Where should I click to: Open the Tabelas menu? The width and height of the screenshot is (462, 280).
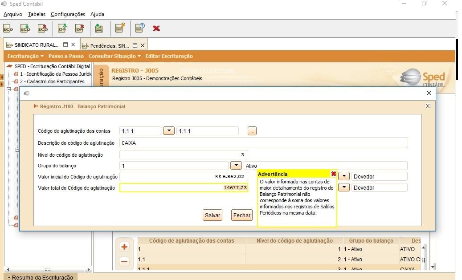coord(37,14)
